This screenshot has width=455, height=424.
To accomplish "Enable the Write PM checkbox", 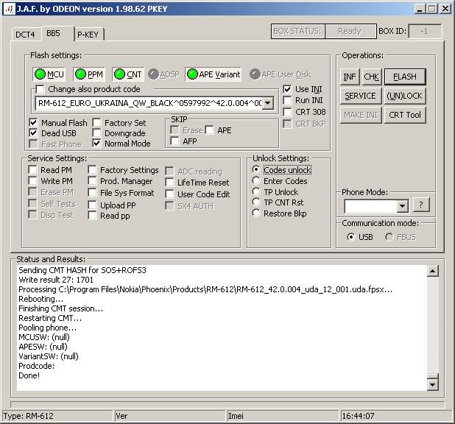I will (x=33, y=181).
